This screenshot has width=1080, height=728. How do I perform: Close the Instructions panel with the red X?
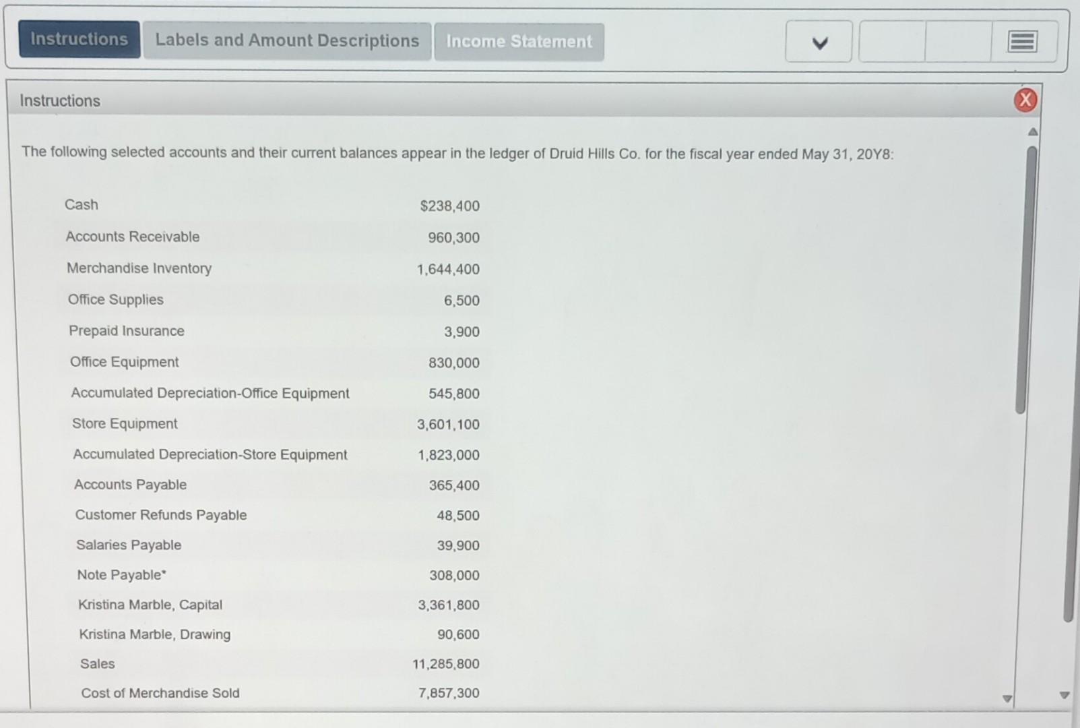pos(1025,100)
